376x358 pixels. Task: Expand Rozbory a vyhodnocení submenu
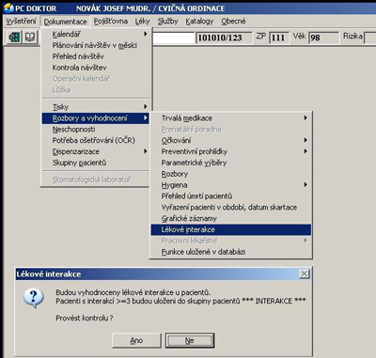point(96,118)
